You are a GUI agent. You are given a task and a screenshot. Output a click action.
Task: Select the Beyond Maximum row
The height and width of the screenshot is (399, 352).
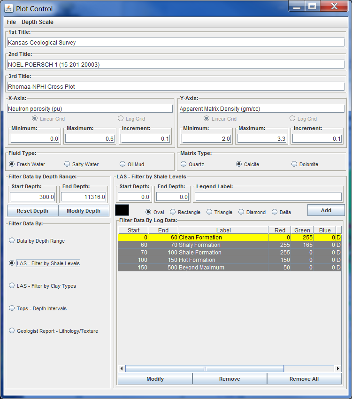[x=230, y=268]
